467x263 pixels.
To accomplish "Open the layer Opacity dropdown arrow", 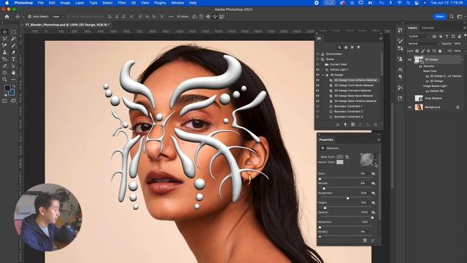I will click(x=463, y=44).
